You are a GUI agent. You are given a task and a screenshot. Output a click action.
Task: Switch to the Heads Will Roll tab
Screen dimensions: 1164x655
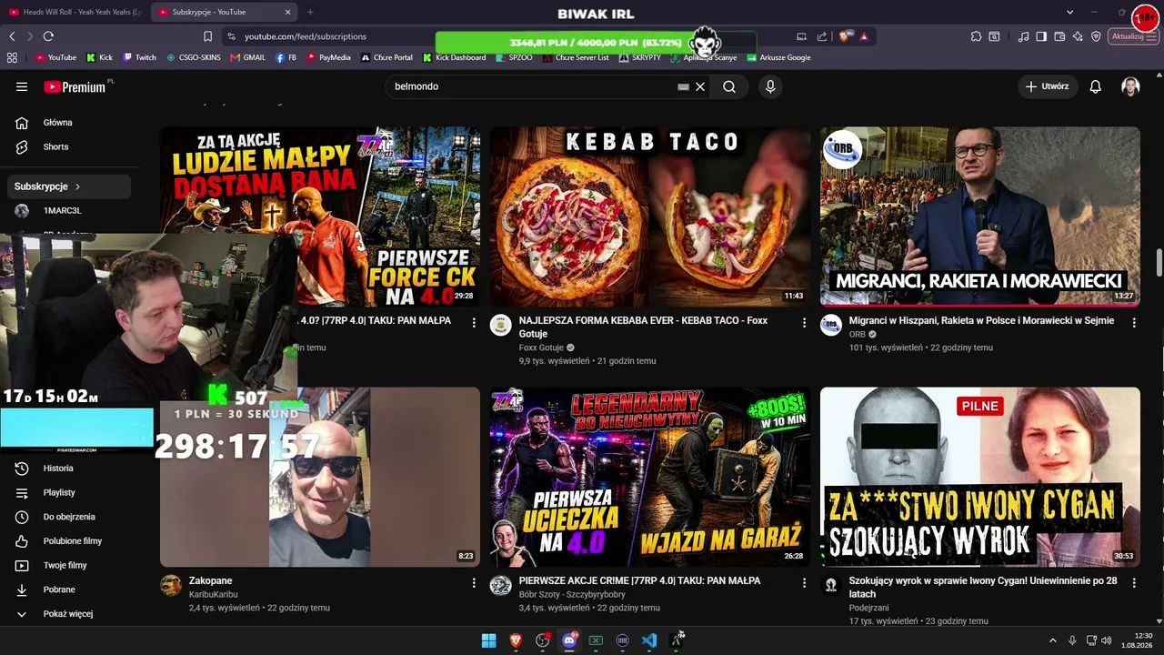click(x=75, y=12)
